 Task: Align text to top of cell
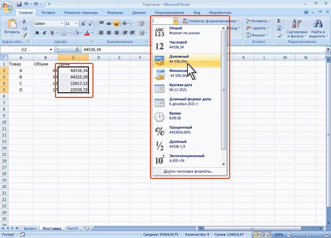pos(101,23)
